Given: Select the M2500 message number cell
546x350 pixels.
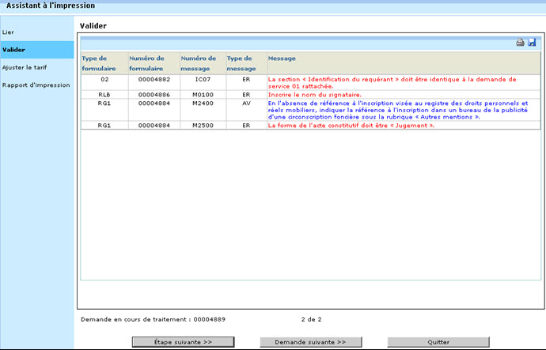Looking at the screenshot, I should [x=203, y=126].
